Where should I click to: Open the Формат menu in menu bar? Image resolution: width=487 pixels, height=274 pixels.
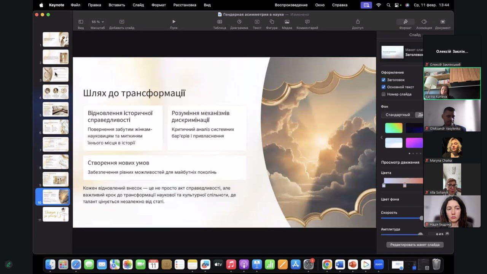158,5
